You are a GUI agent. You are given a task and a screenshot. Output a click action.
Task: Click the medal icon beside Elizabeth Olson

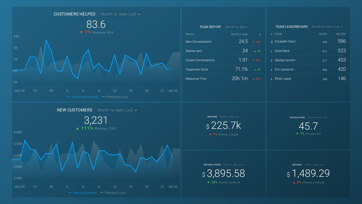(x=272, y=42)
